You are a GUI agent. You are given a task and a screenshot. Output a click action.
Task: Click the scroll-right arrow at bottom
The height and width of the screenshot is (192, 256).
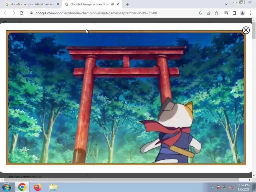point(250,180)
